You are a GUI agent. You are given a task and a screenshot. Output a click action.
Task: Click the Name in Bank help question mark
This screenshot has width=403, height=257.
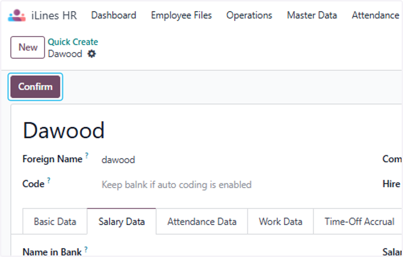click(x=86, y=249)
